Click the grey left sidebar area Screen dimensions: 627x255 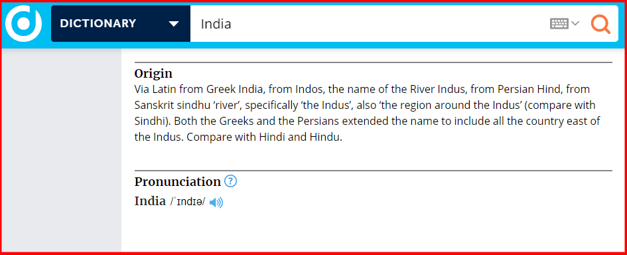[x=62, y=150]
